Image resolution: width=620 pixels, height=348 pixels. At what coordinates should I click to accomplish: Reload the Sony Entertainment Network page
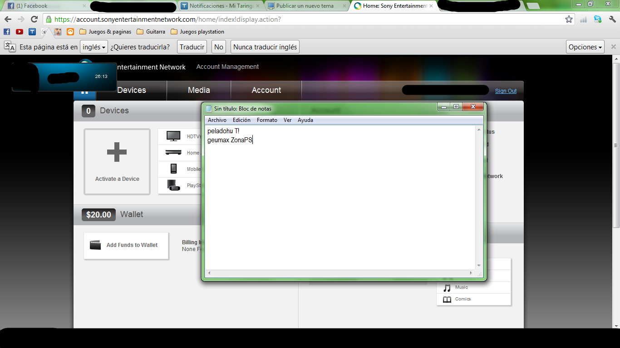coord(34,19)
